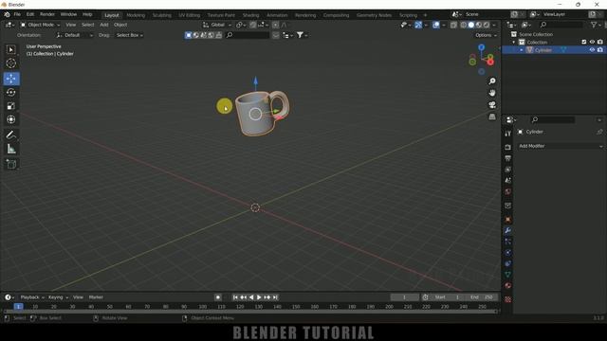Play animation forward
This screenshot has width=607, height=341.
pyautogui.click(x=259, y=297)
